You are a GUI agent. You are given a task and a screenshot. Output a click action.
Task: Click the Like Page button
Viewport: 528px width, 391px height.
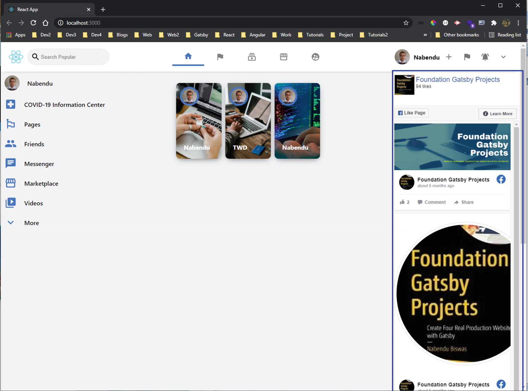coord(411,113)
